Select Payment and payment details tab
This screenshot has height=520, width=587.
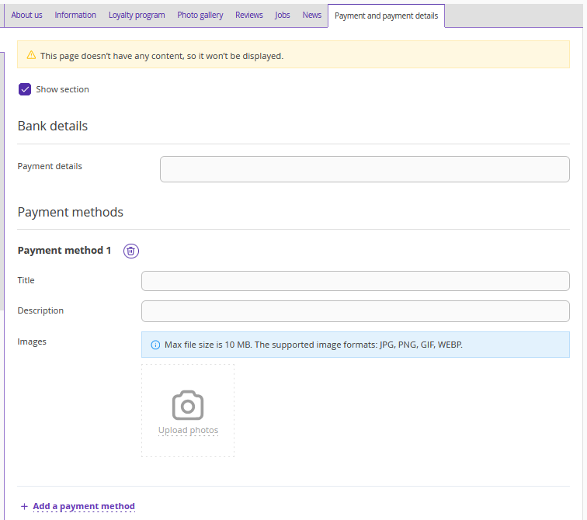click(x=387, y=16)
